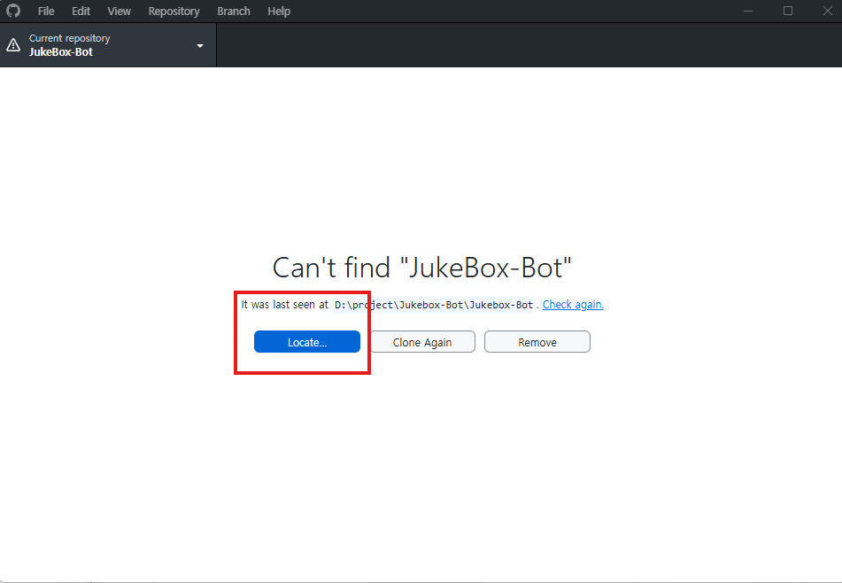
Task: Click the GitHub Desktop logo icon
Action: point(13,11)
